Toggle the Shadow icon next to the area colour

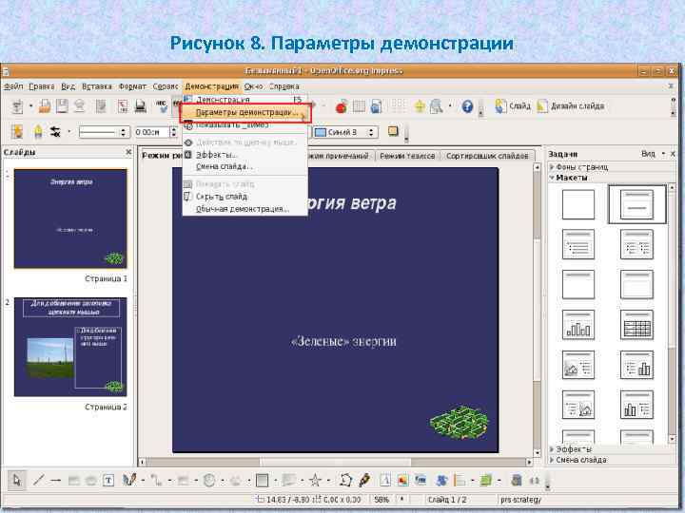tap(393, 131)
